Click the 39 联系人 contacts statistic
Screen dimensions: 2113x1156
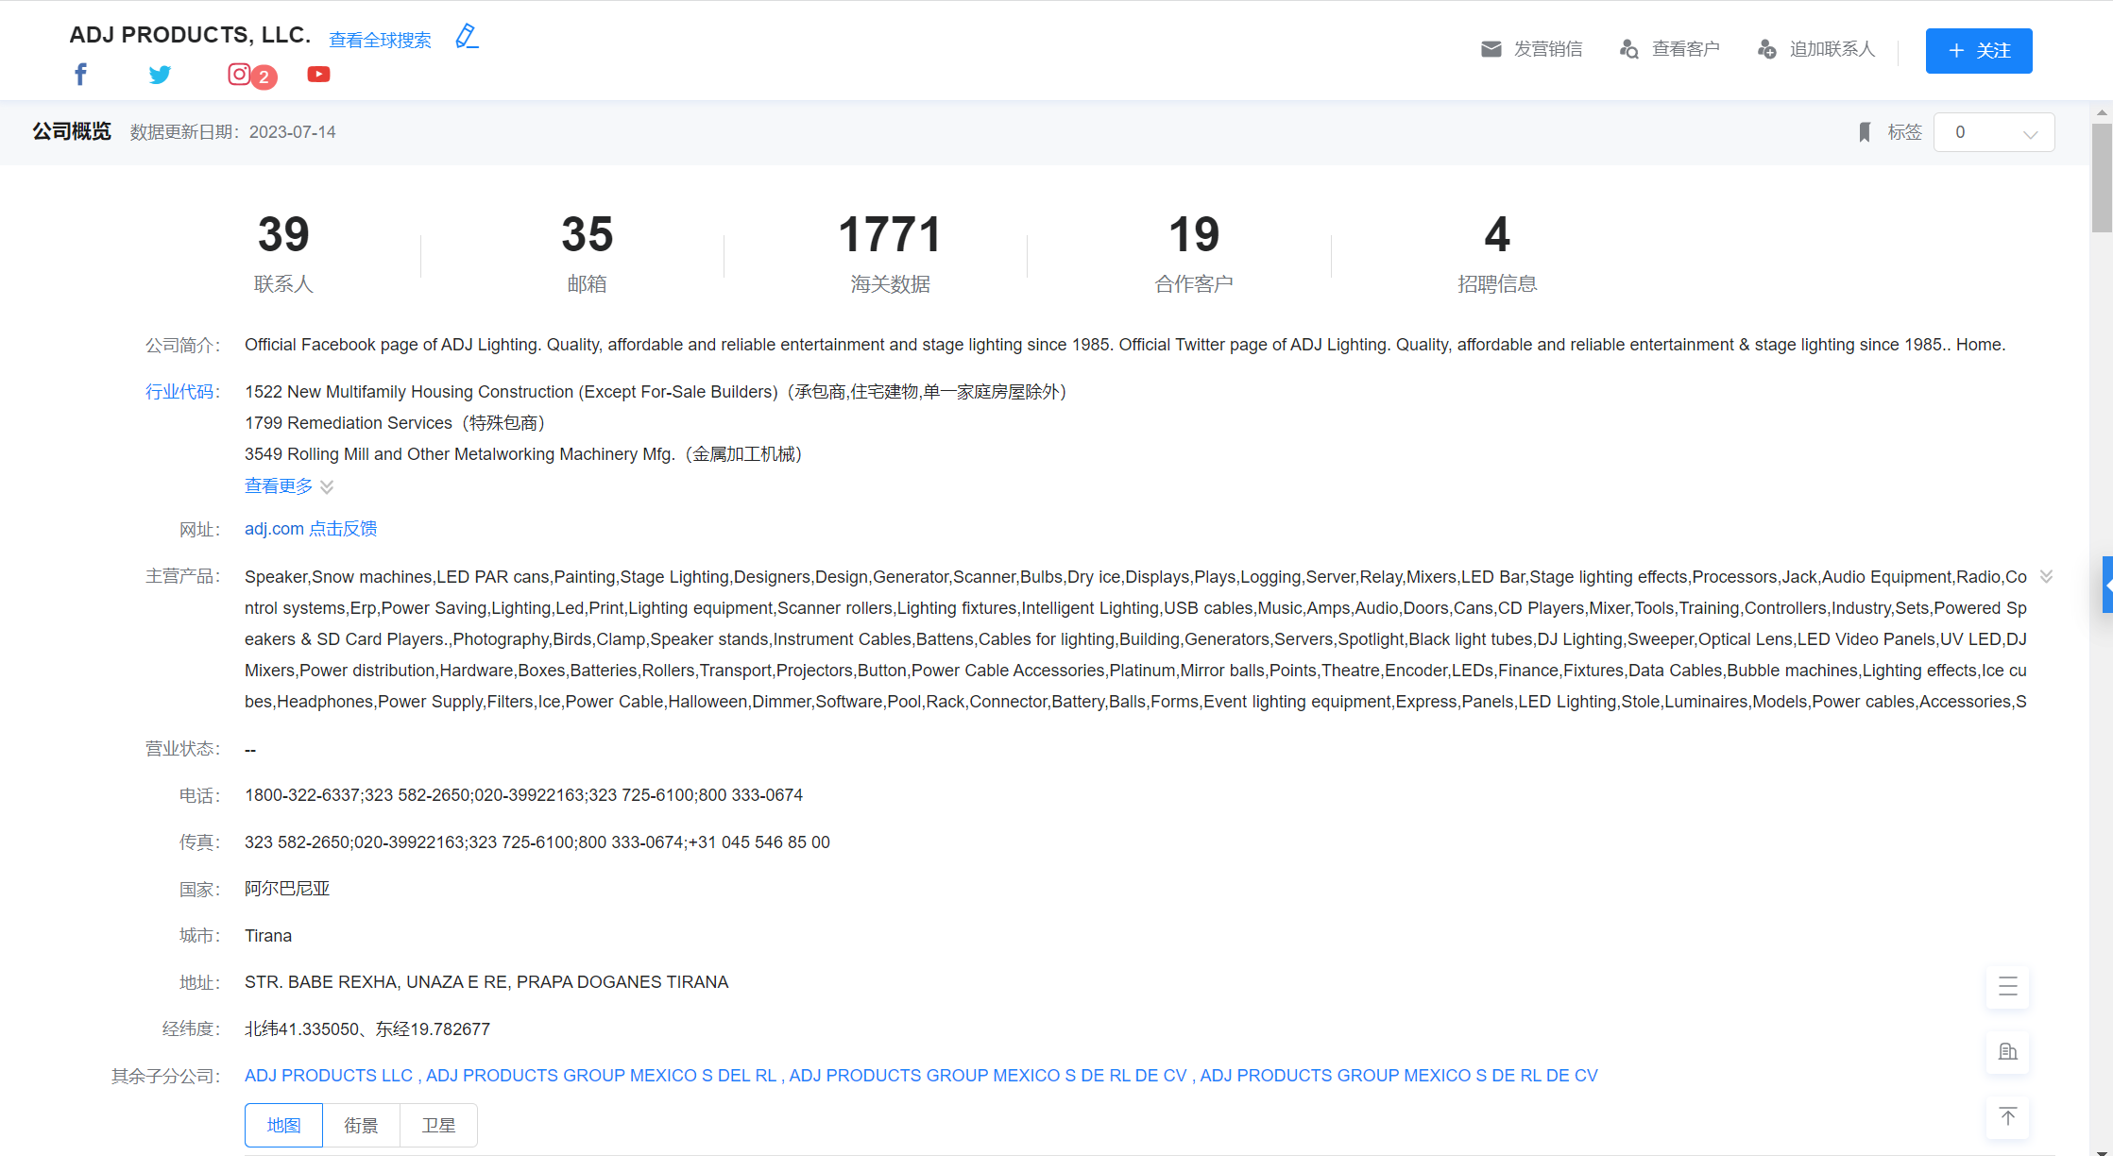click(283, 254)
